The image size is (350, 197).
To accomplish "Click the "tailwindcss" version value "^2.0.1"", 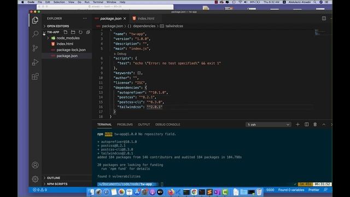I will [154, 107].
